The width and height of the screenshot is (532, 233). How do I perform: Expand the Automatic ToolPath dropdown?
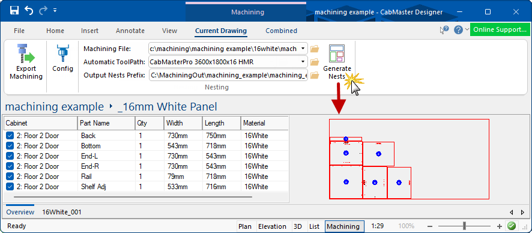coord(303,62)
